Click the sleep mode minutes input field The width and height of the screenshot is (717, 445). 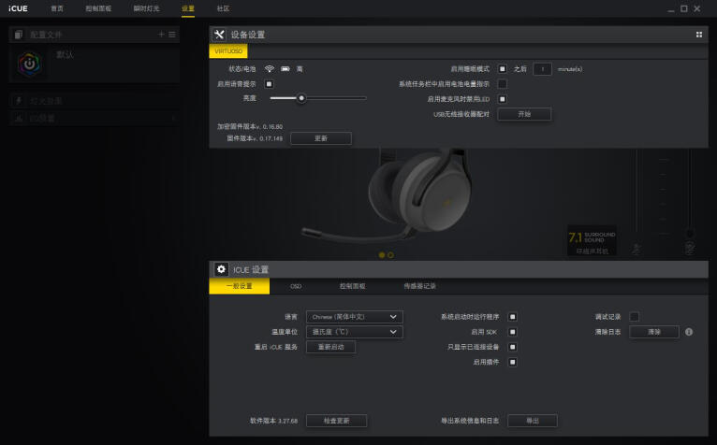[542, 68]
